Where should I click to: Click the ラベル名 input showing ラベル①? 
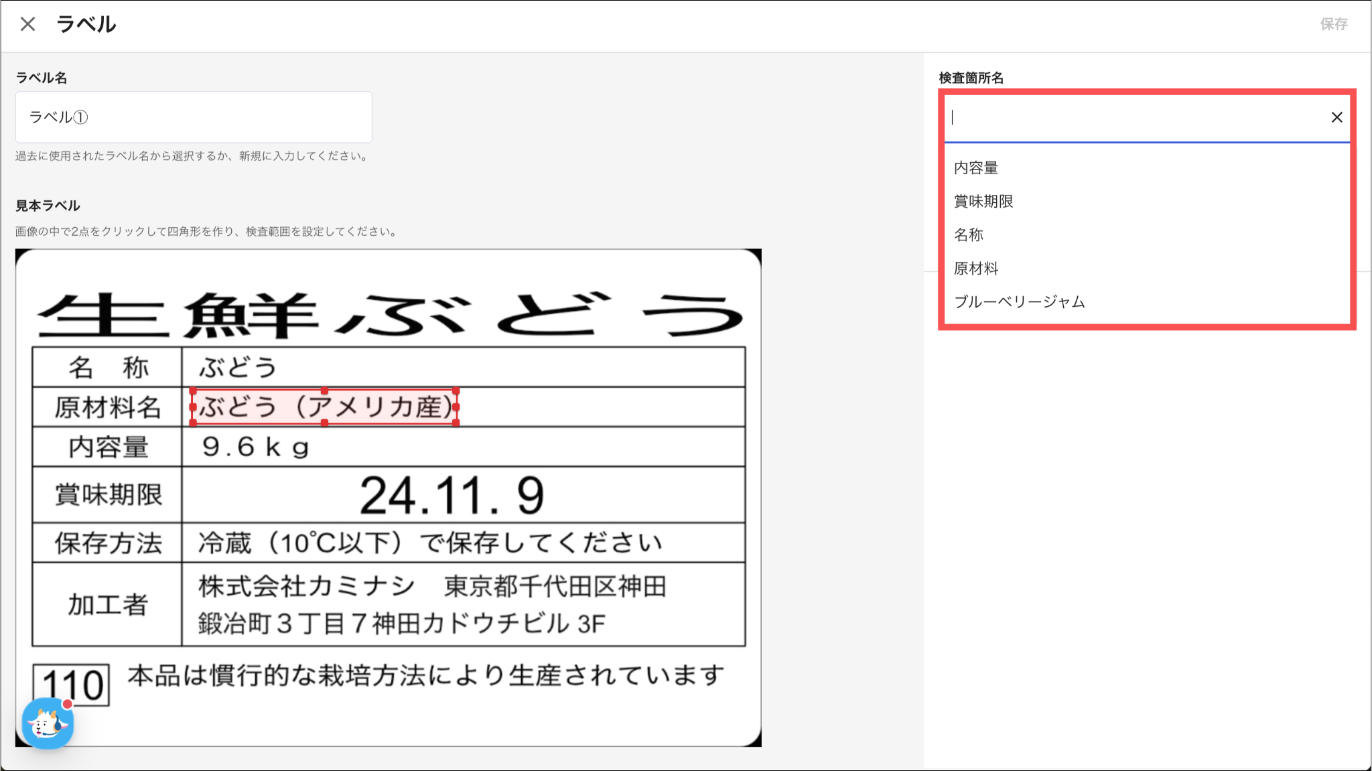click(193, 117)
